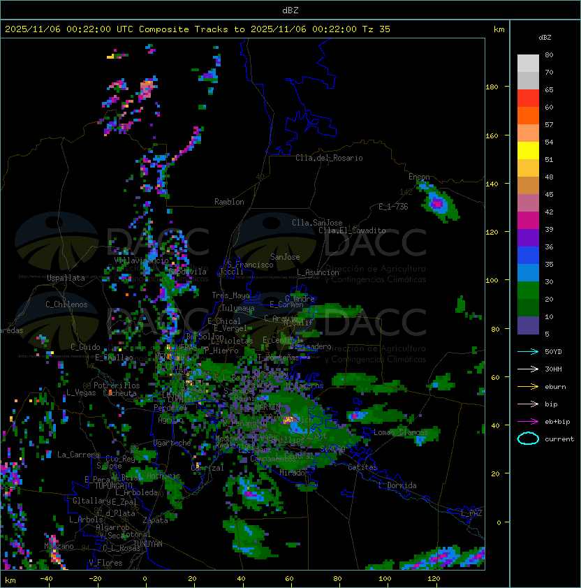Select the magenta swatch in dBZ legend
This screenshot has height=588, width=581.
(x=528, y=221)
